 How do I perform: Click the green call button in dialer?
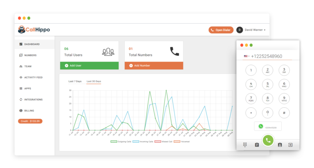click(x=268, y=140)
